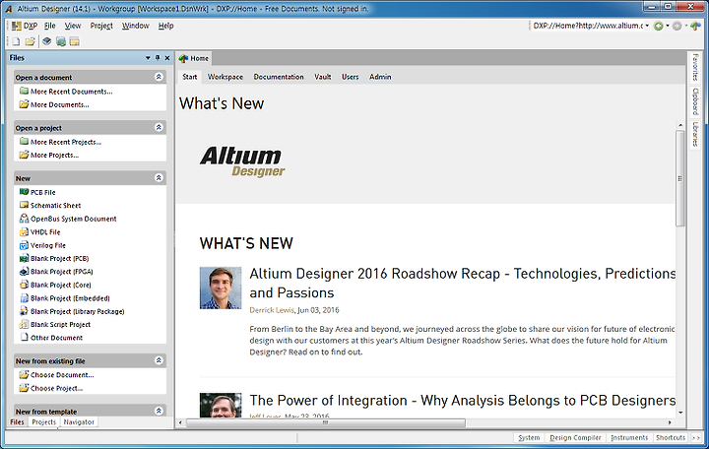The width and height of the screenshot is (709, 449).
Task: Click the horizontal scrollbar thumb
Action: 326,422
